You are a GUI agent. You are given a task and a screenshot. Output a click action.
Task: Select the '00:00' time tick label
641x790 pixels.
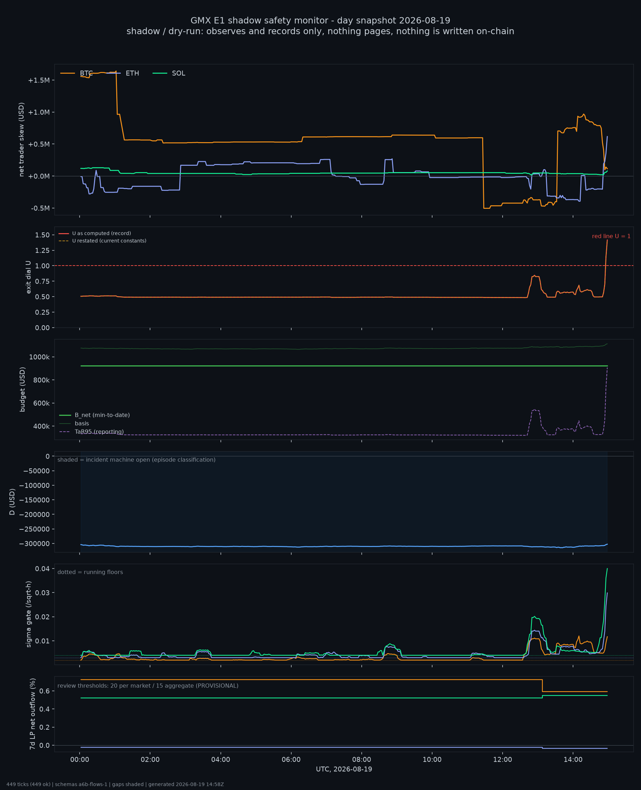(80, 760)
